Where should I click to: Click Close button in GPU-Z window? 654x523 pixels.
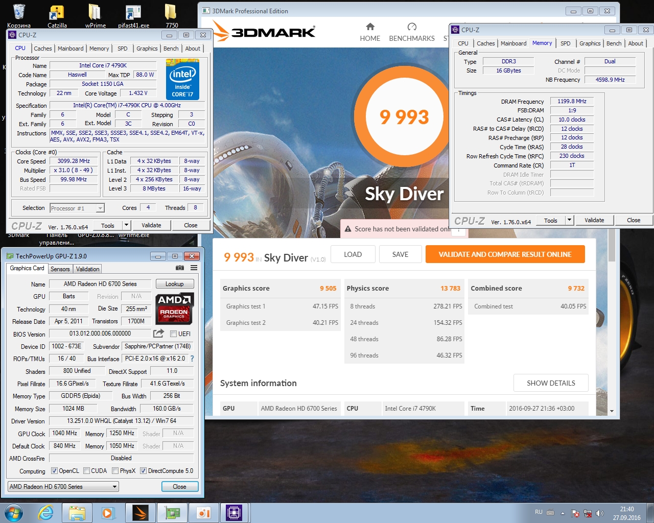tap(179, 487)
